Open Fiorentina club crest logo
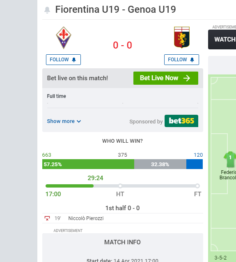 (x=64, y=38)
